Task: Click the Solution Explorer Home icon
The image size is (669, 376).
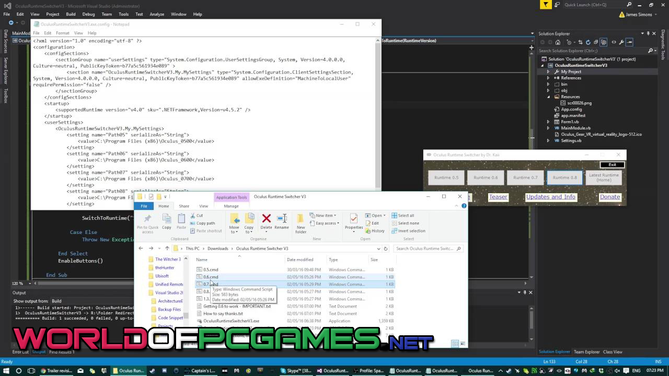Action: [x=558, y=42]
